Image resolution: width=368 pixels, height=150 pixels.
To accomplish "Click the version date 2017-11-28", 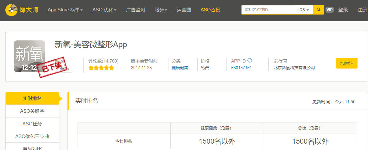I will click(141, 68).
